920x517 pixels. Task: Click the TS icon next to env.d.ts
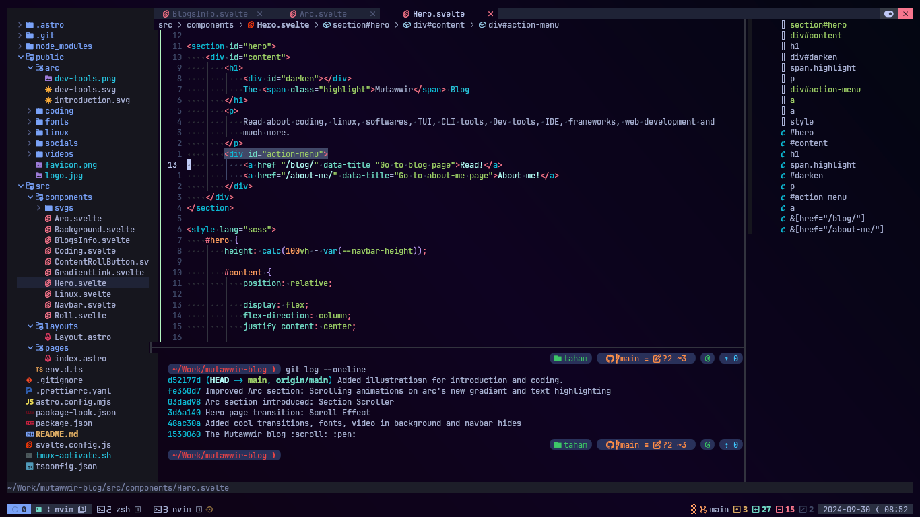tap(39, 370)
